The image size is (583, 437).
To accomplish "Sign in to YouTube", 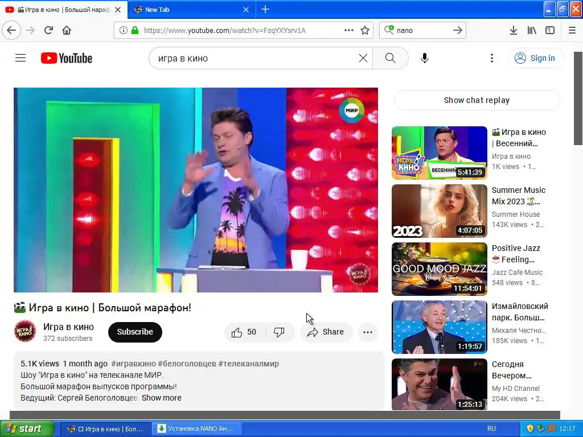I will [x=535, y=58].
